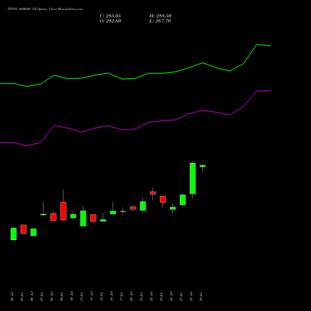Click the red candle on 03 Jul

coord(24,229)
